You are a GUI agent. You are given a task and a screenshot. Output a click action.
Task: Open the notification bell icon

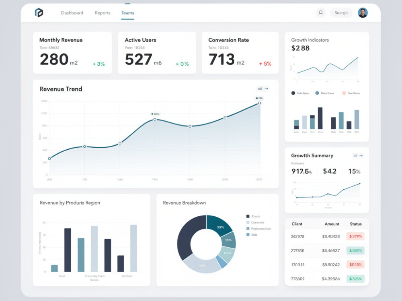[320, 12]
